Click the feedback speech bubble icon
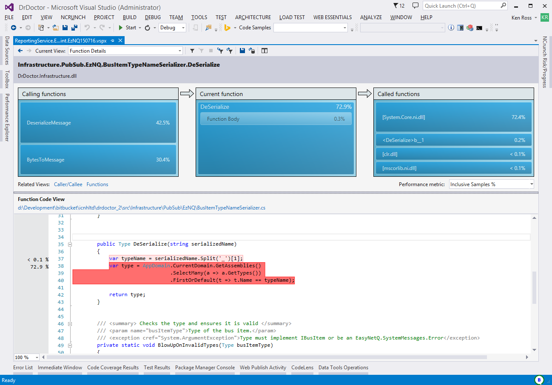Viewport: 552px width, 385px height. (x=415, y=6)
